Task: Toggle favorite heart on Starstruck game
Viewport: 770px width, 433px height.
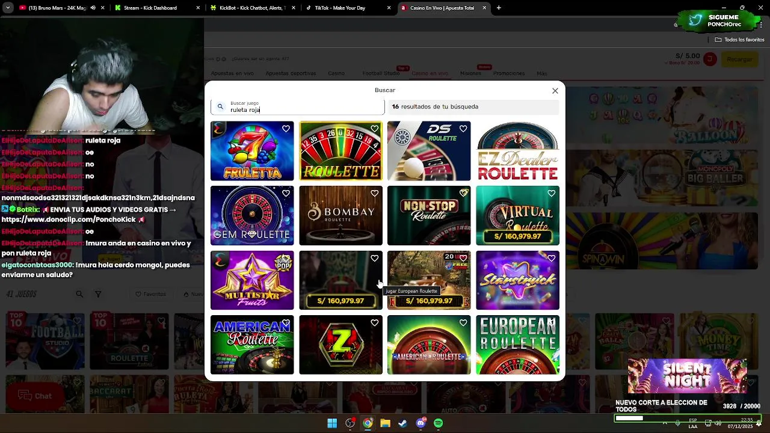Action: (551, 258)
